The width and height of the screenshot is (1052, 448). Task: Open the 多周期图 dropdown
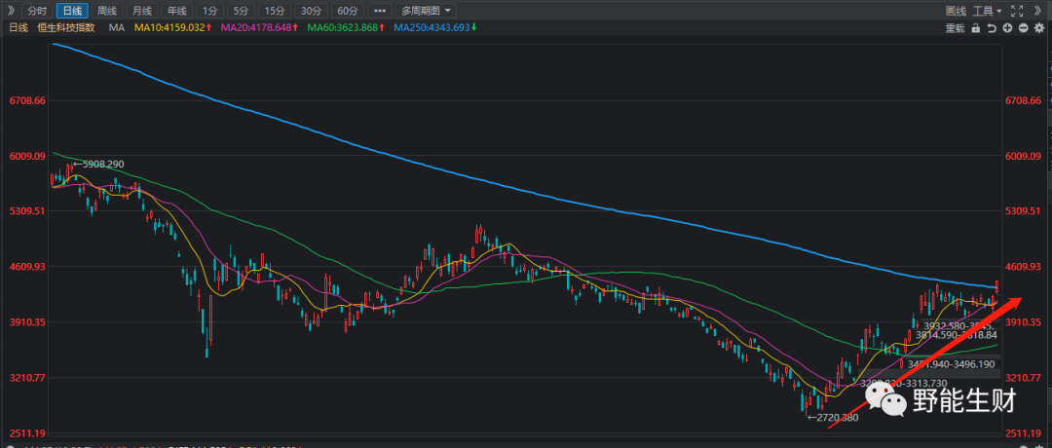[427, 11]
